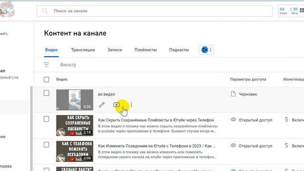Switch to the Подкасты tab

coord(179,50)
